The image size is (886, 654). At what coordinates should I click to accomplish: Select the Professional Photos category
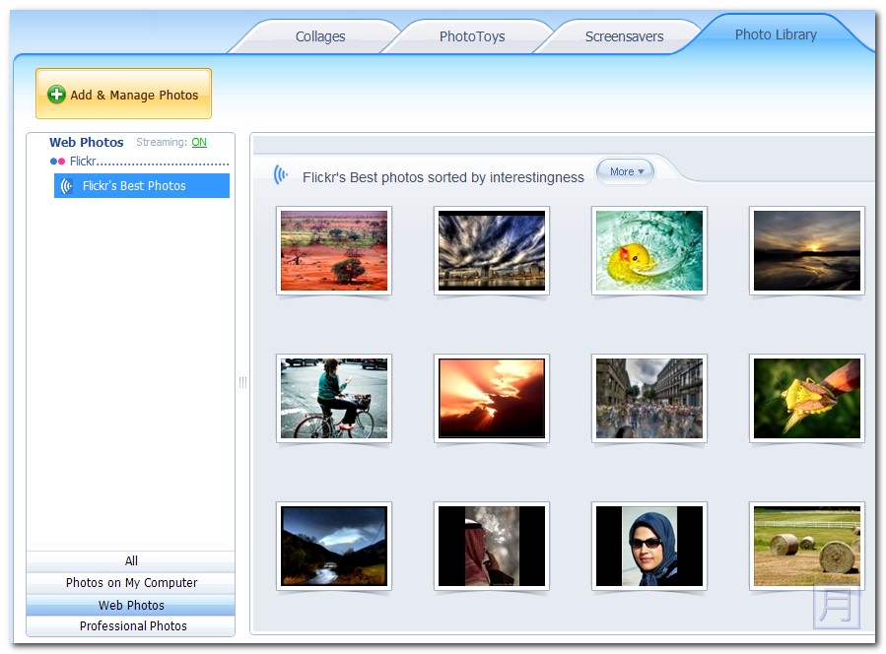133,626
